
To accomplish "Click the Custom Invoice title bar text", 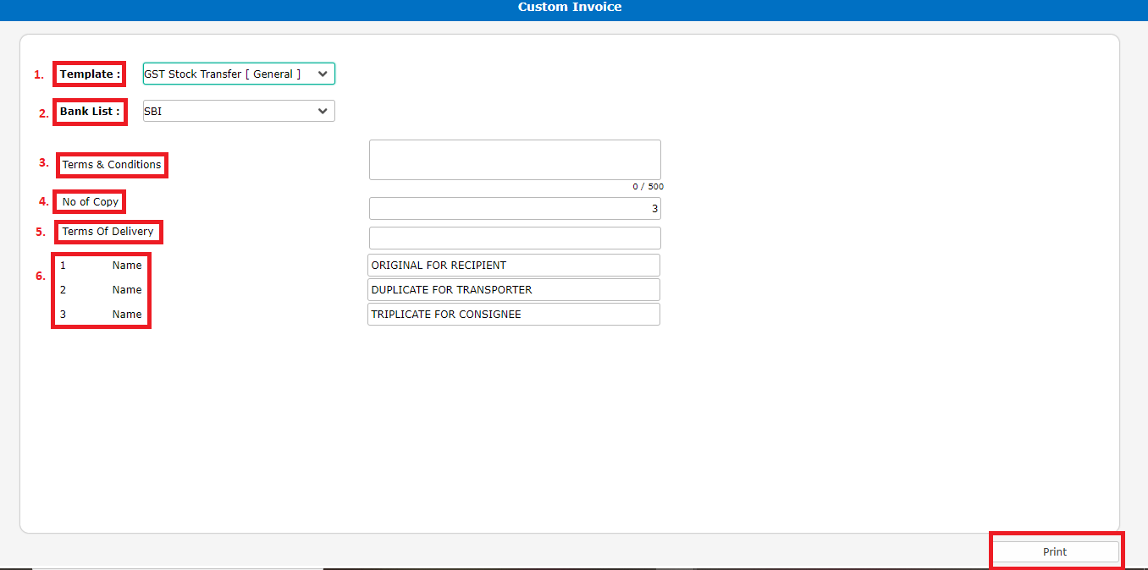I will tap(570, 8).
